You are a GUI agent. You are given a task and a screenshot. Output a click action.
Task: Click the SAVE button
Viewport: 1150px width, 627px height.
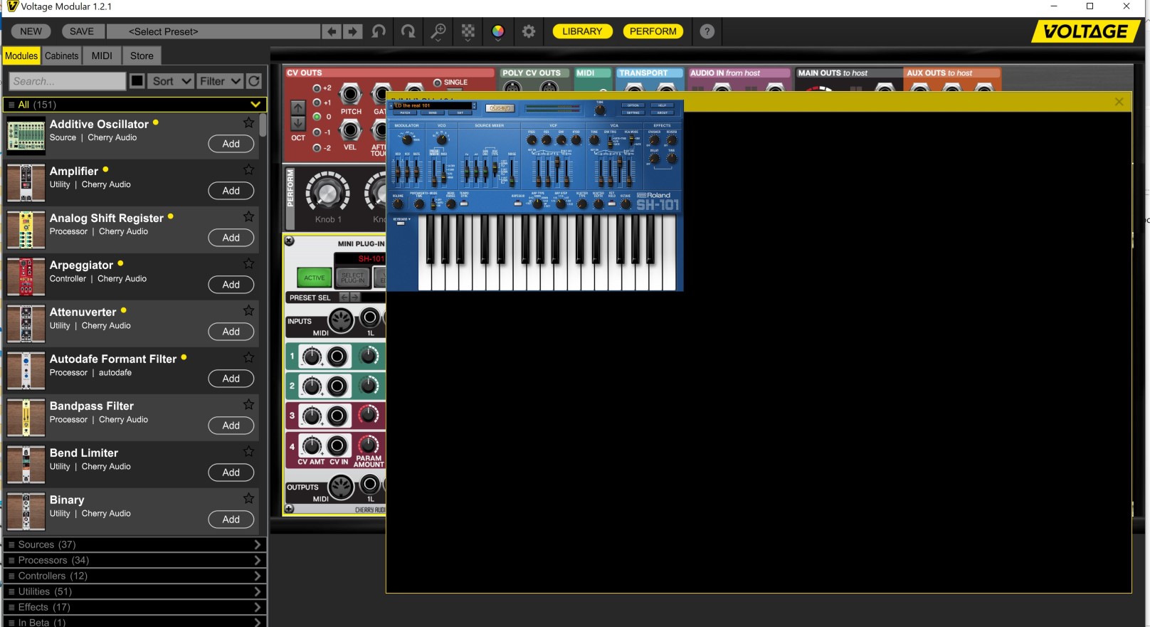click(x=82, y=31)
